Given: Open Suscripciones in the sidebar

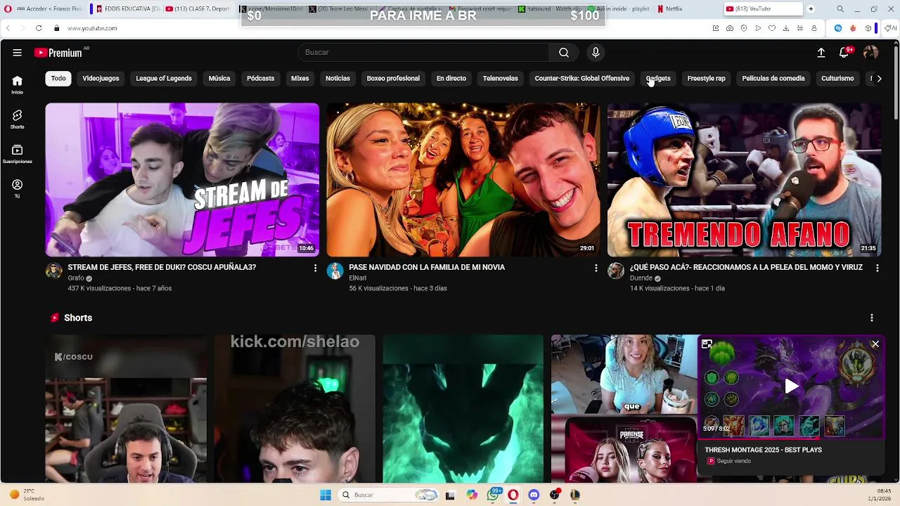Looking at the screenshot, I should 17,154.
